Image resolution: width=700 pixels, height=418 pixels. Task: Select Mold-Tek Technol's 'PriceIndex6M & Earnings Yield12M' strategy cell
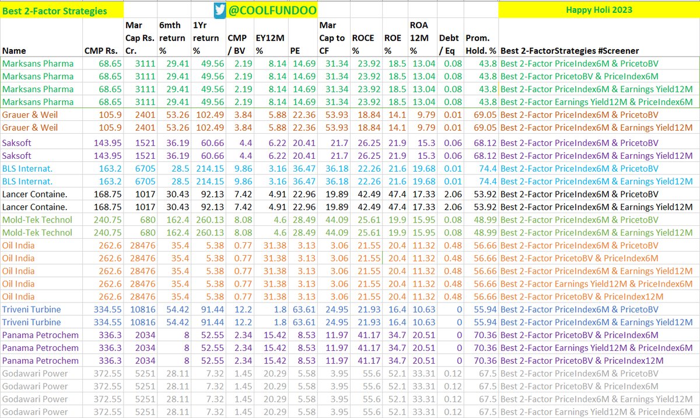point(598,232)
